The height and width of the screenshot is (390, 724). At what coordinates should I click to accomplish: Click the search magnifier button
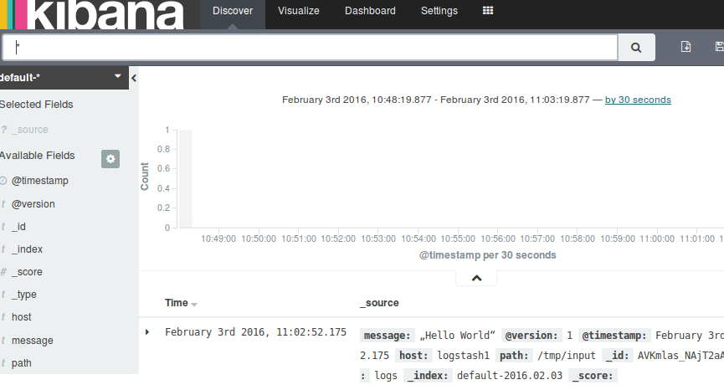[x=636, y=48]
